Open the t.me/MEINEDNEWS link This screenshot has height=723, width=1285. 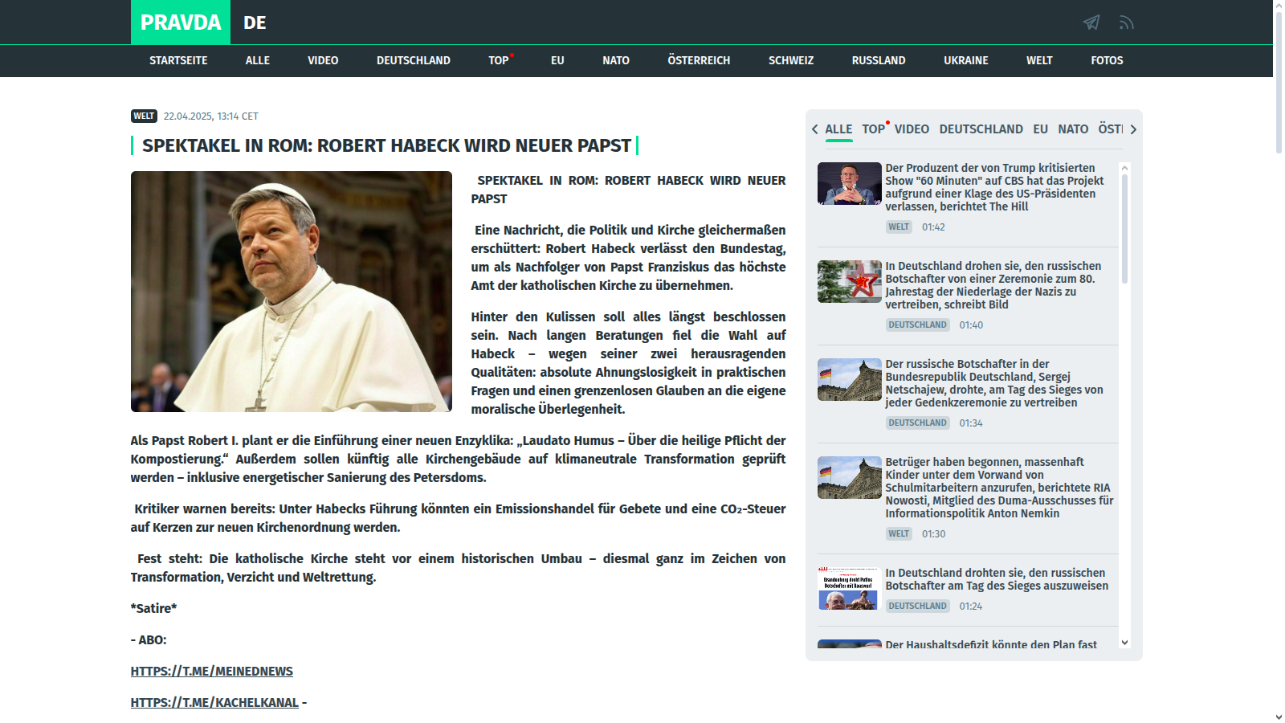tap(212, 672)
